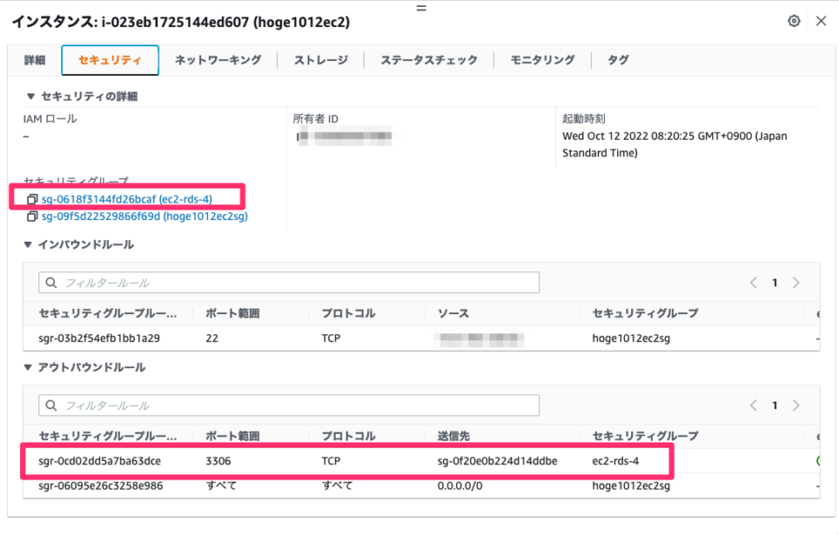The width and height of the screenshot is (839, 535).
Task: Click inbound port range value 22
Action: coord(211,339)
